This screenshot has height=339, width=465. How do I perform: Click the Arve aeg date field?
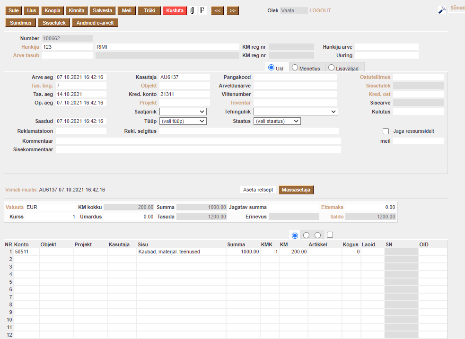(81, 77)
